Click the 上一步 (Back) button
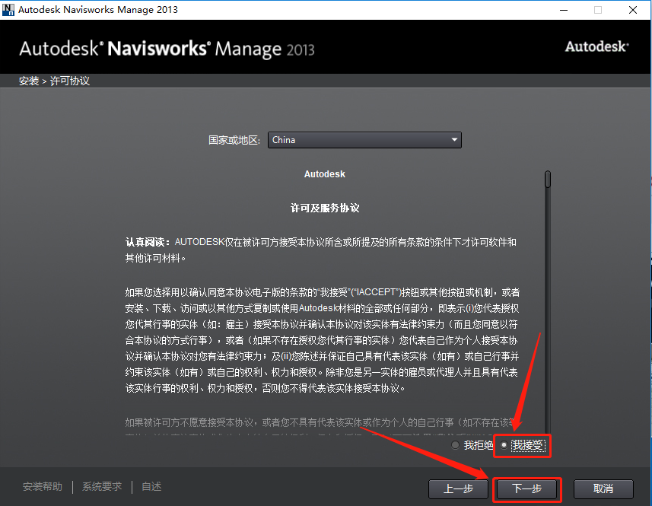 (x=458, y=489)
